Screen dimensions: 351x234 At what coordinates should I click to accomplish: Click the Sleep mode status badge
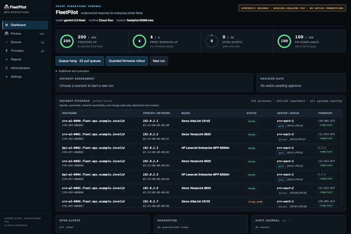coord(255,202)
